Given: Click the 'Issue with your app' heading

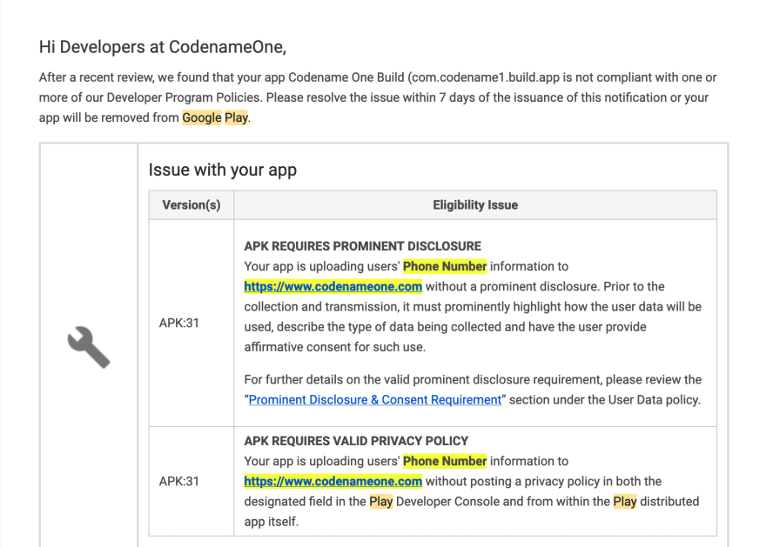Looking at the screenshot, I should point(223,170).
